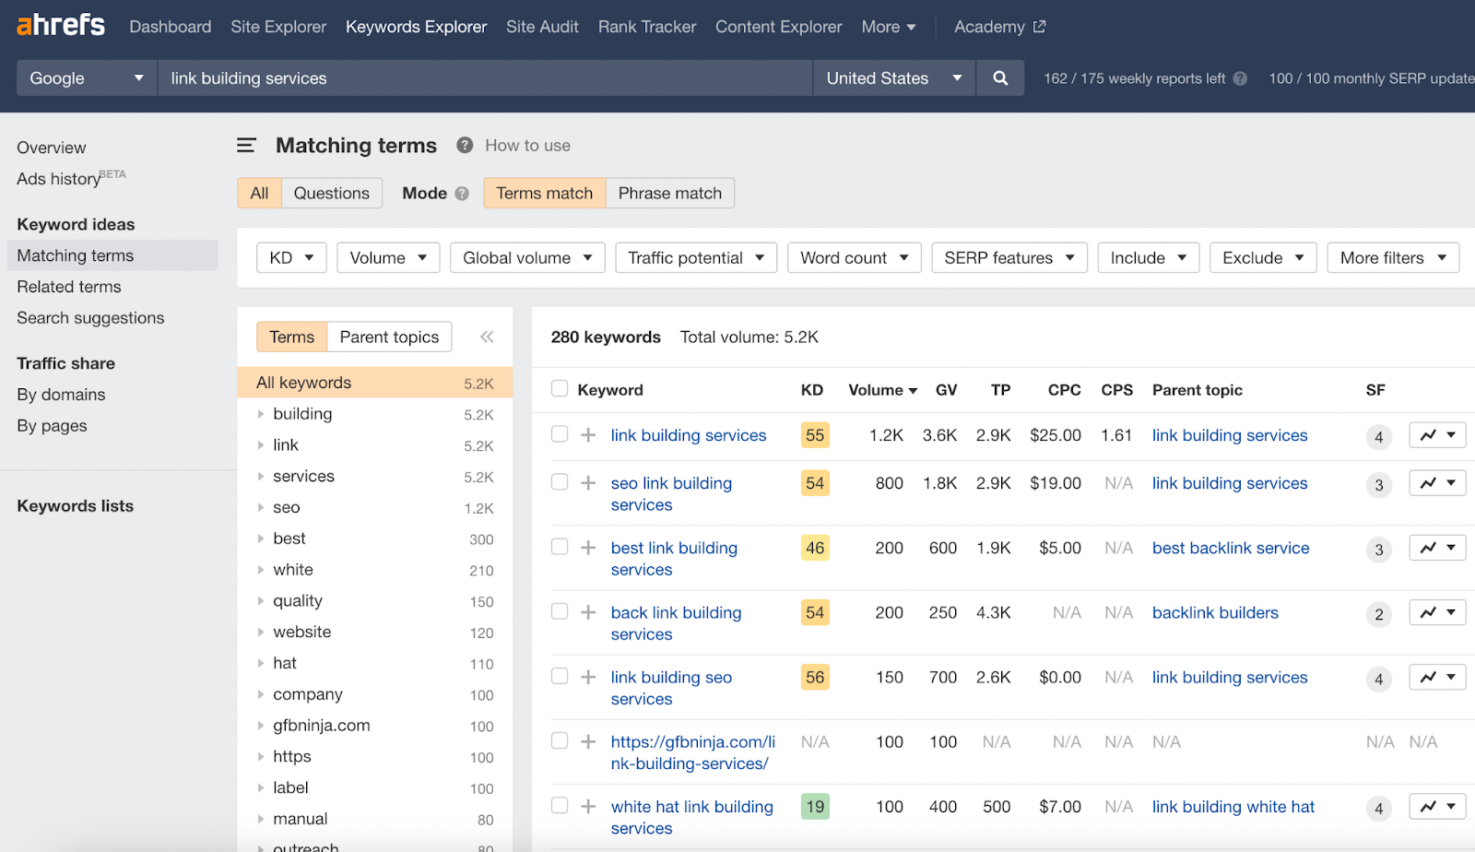Open Site Explorer from top navigation
The width and height of the screenshot is (1475, 852).
pyautogui.click(x=278, y=27)
